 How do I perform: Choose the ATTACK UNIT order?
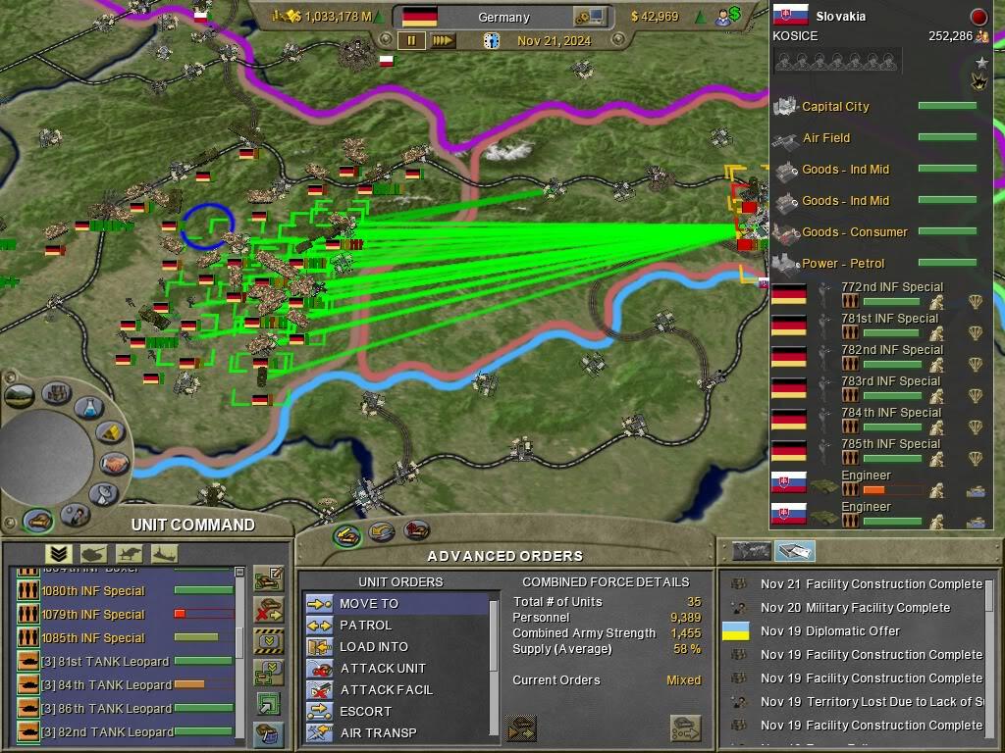coord(382,669)
